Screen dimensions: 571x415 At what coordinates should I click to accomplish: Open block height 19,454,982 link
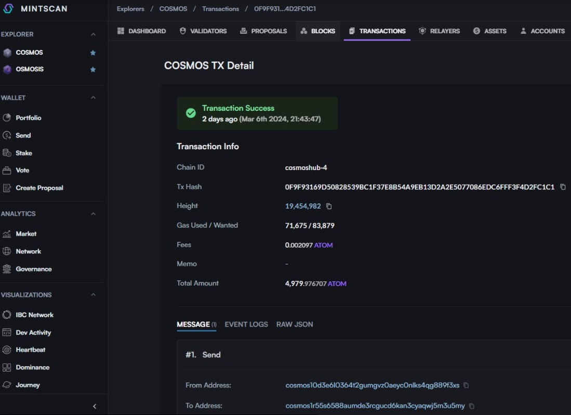(x=303, y=206)
